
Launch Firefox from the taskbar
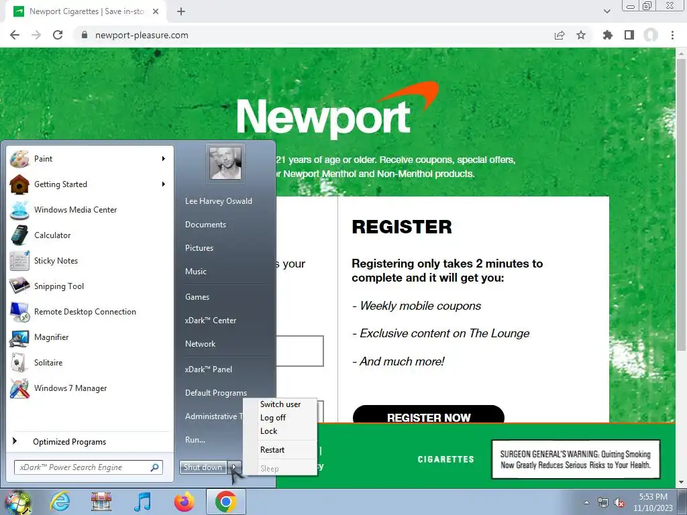184,502
